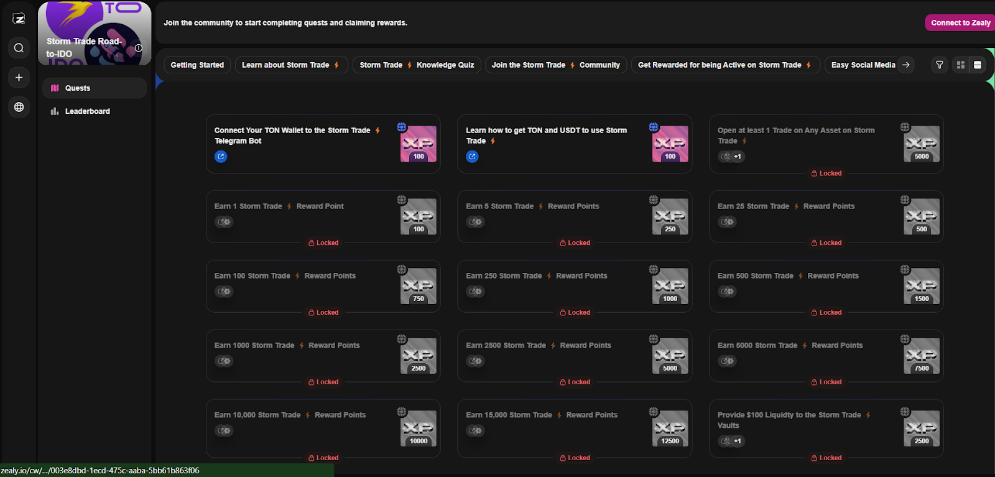Open the Leaderboard sidebar item

pyautogui.click(x=95, y=111)
